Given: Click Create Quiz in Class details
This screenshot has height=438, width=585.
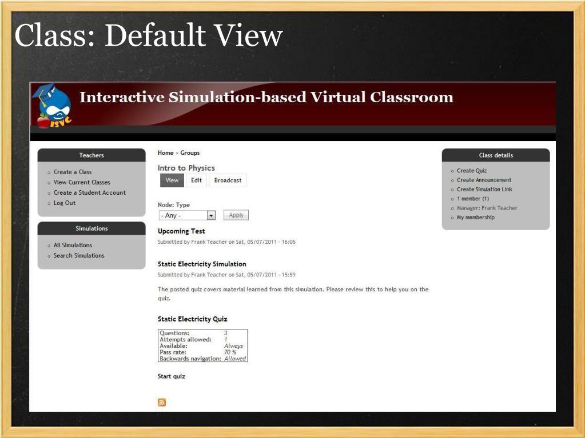Looking at the screenshot, I should (472, 171).
